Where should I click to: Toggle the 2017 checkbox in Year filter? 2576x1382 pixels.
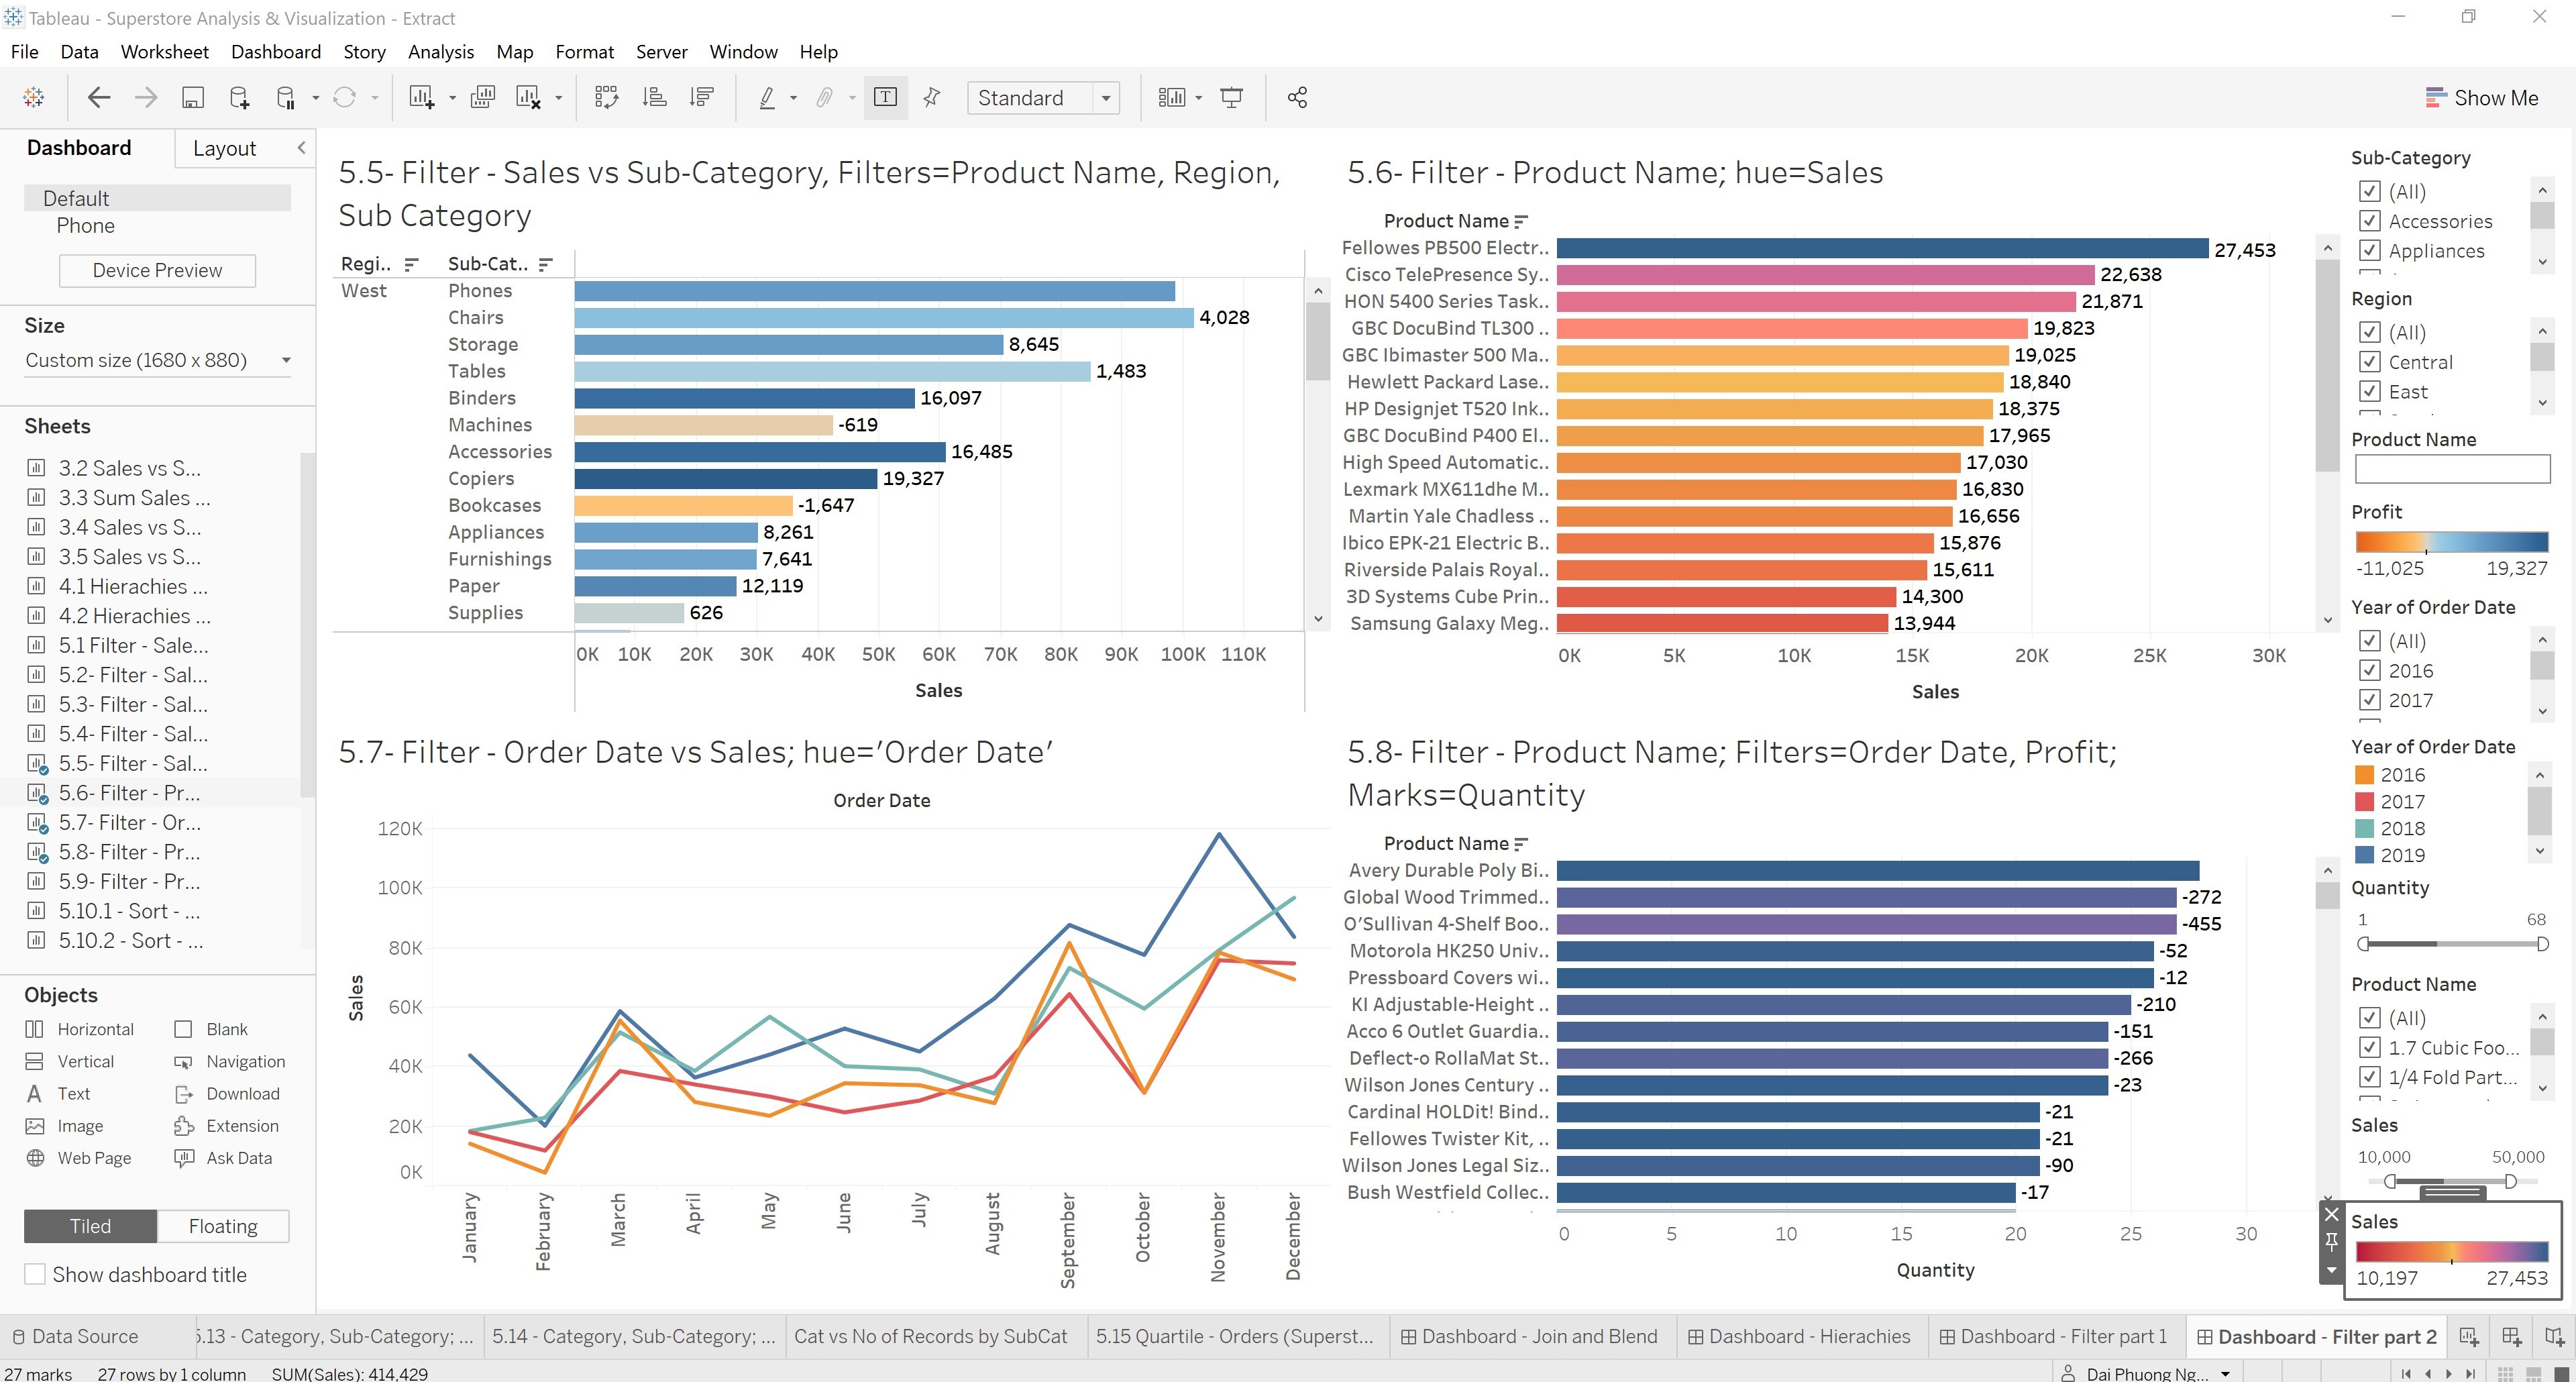pos(2369,700)
